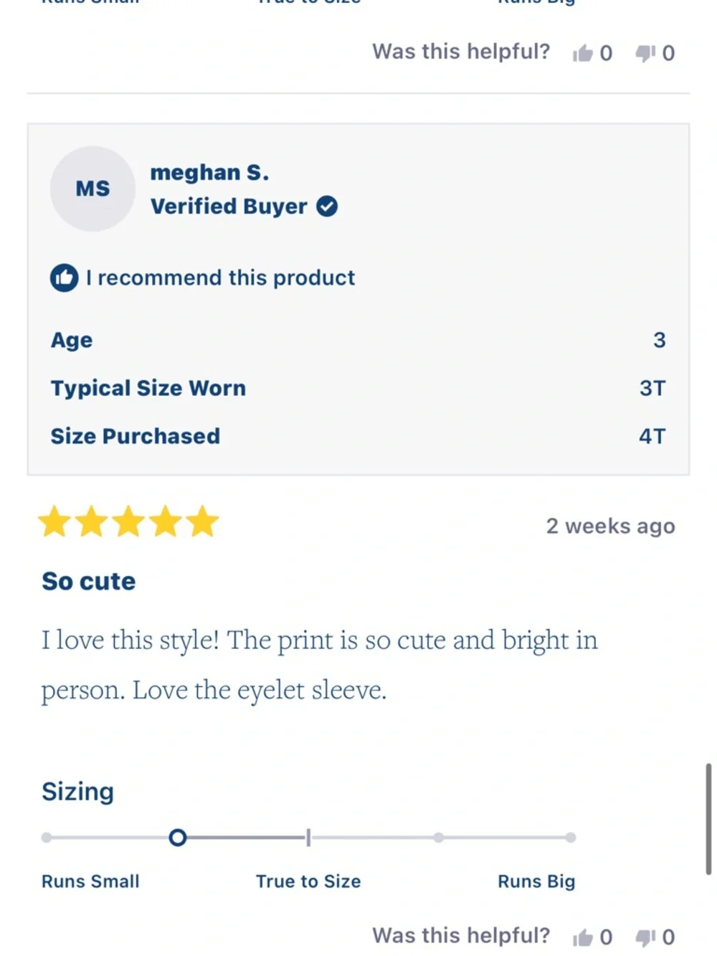Viewport: 717px width, 956px height.
Task: Click the first gold rating star
Action: (54, 522)
